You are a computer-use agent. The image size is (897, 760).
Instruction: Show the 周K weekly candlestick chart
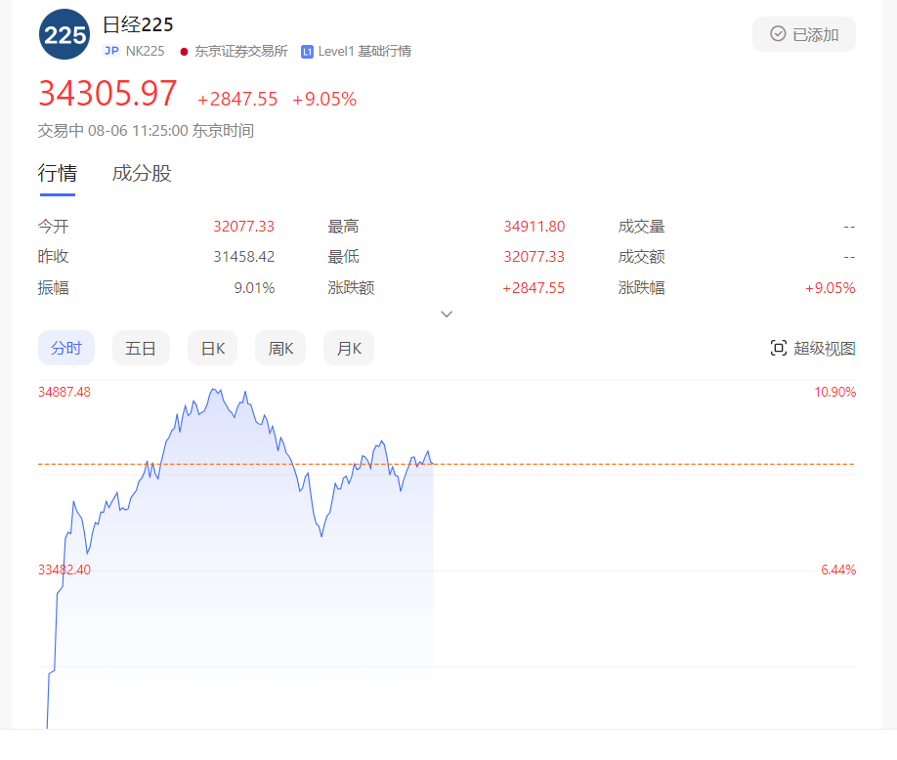coord(280,348)
